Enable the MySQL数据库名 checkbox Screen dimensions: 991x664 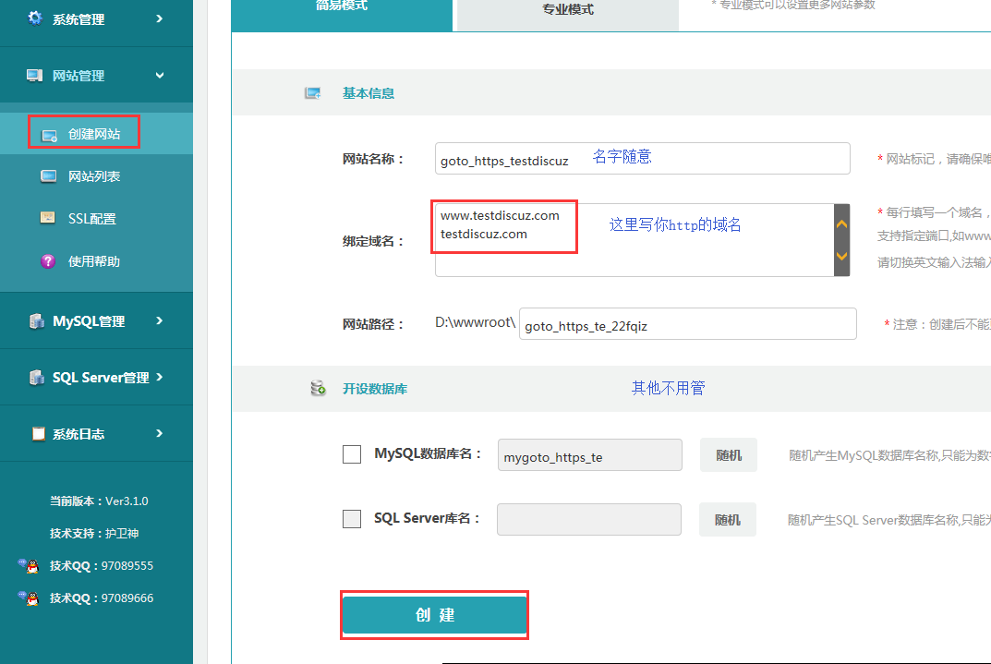click(x=352, y=454)
